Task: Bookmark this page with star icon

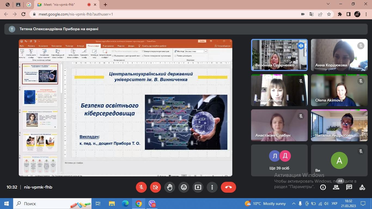Action: 329,14
